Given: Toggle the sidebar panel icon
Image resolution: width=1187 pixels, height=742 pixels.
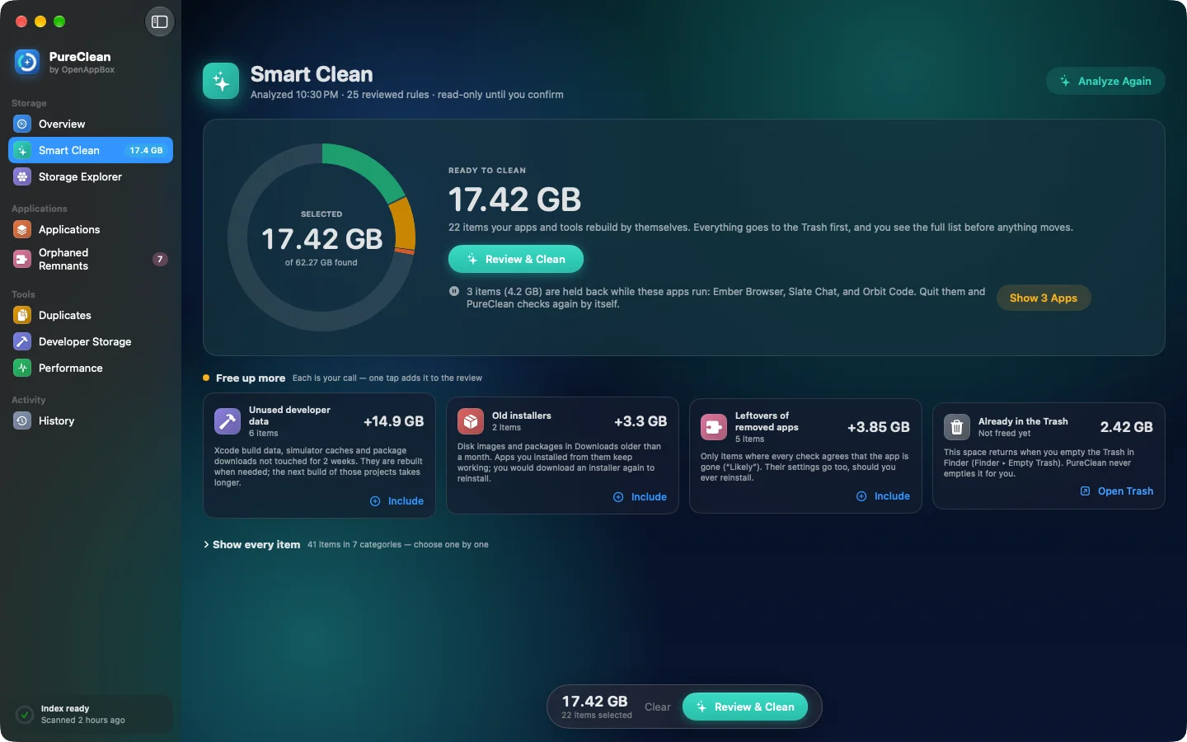Looking at the screenshot, I should click(160, 21).
